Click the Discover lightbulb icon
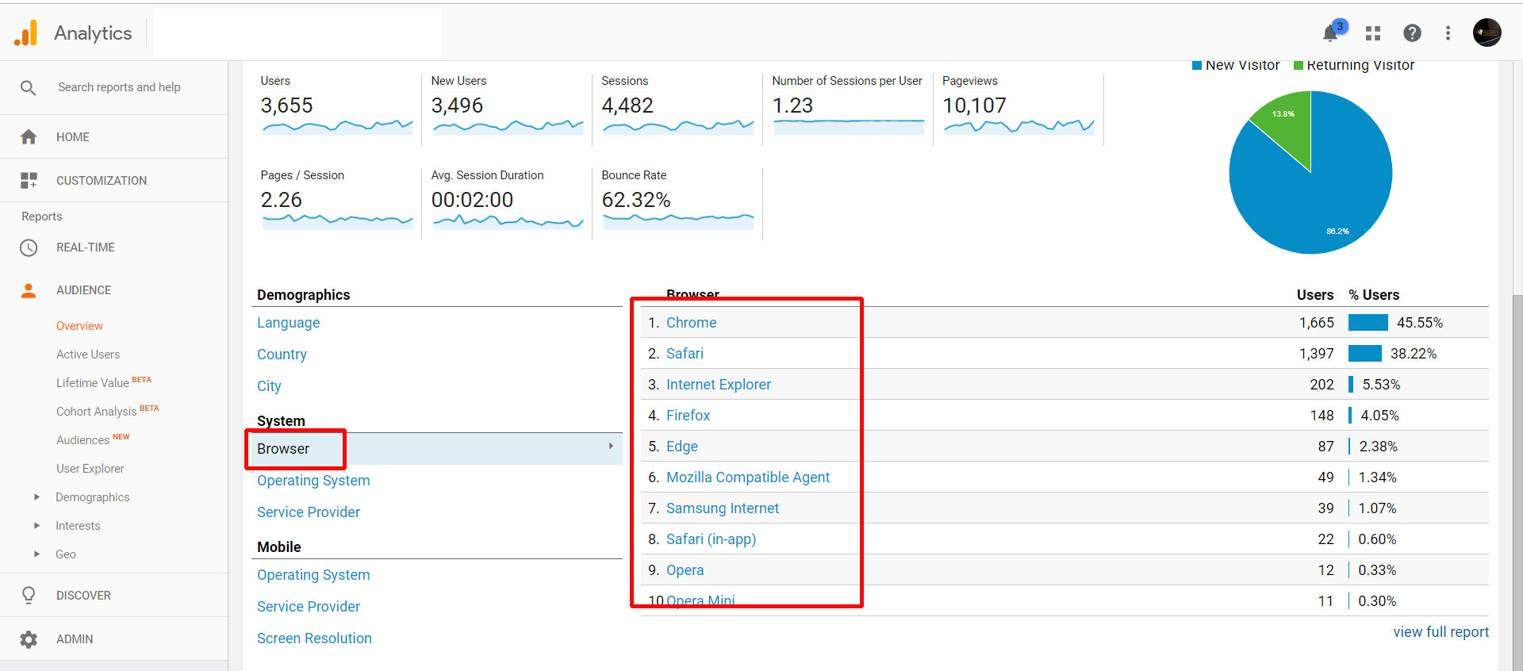 coord(29,596)
